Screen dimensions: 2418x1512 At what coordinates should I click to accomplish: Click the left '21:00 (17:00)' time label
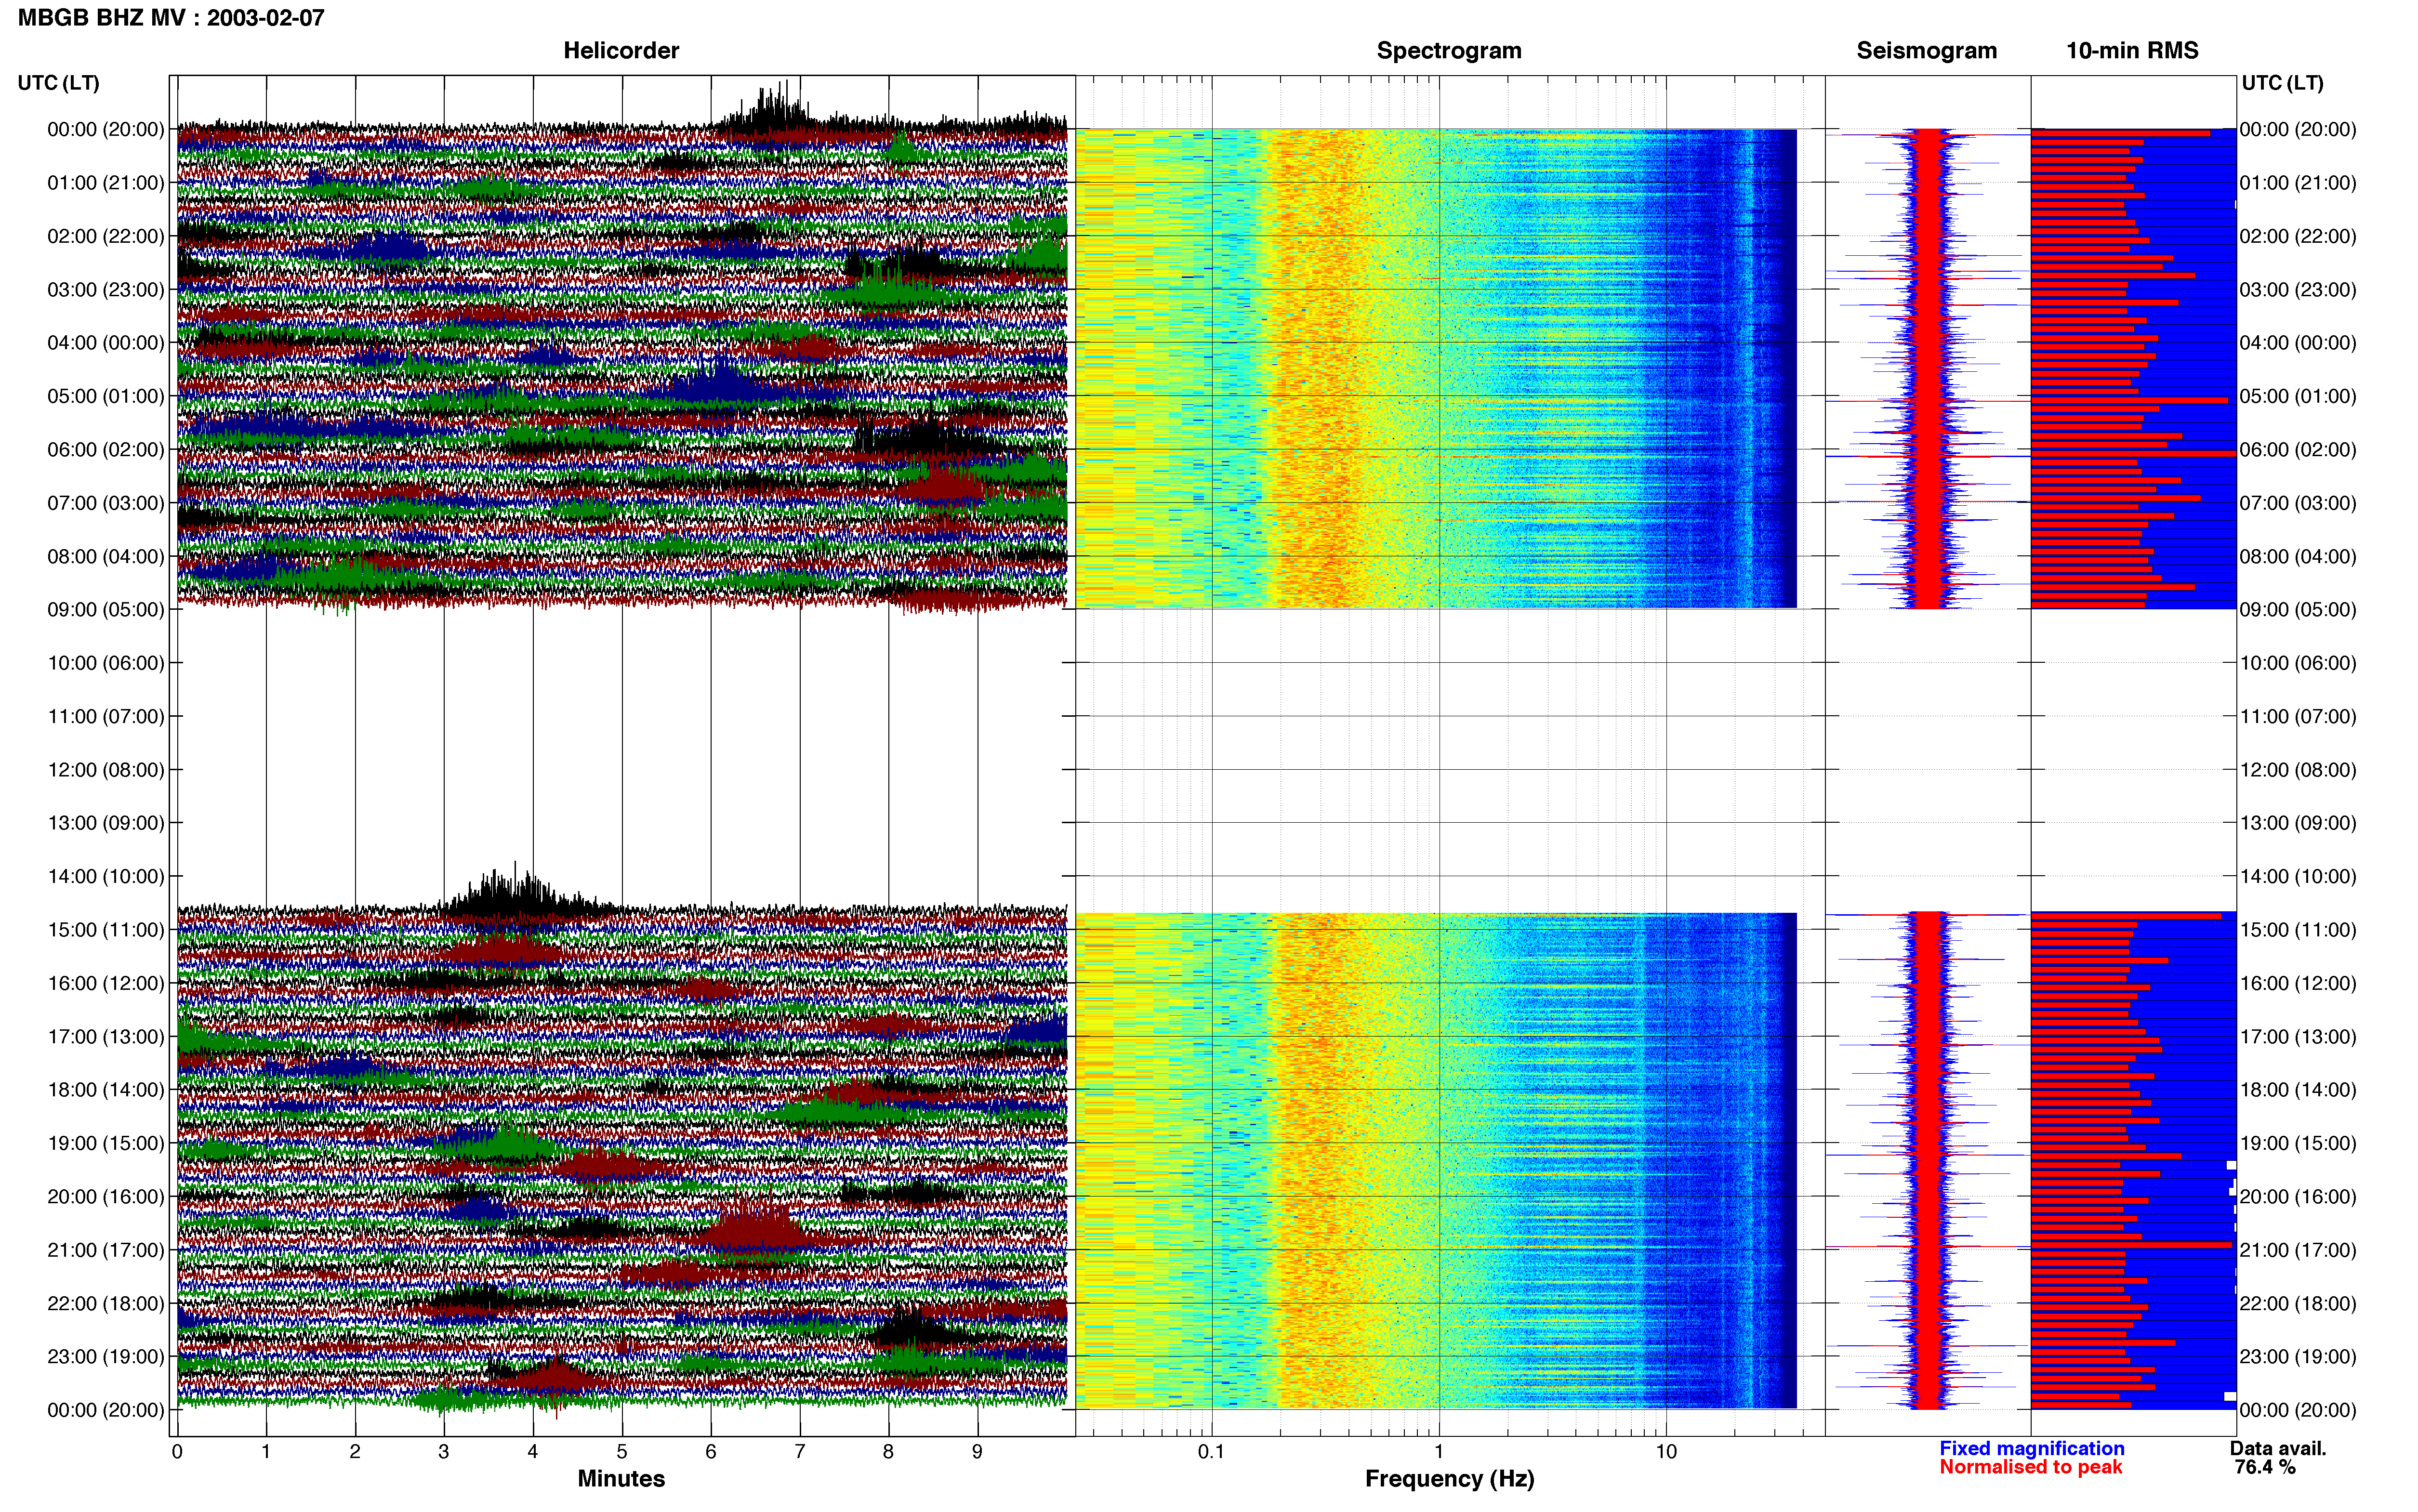(x=105, y=1249)
